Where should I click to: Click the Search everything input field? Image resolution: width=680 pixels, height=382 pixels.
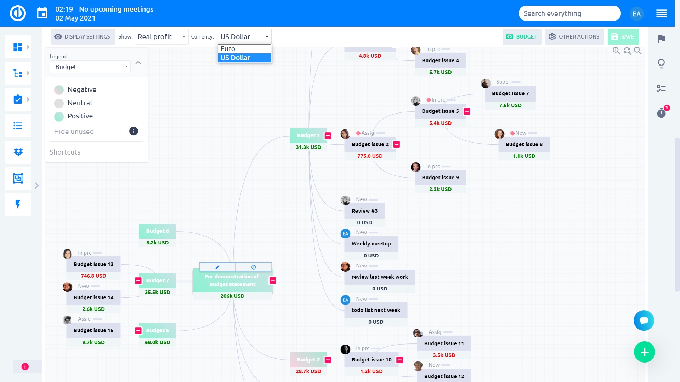coord(570,13)
